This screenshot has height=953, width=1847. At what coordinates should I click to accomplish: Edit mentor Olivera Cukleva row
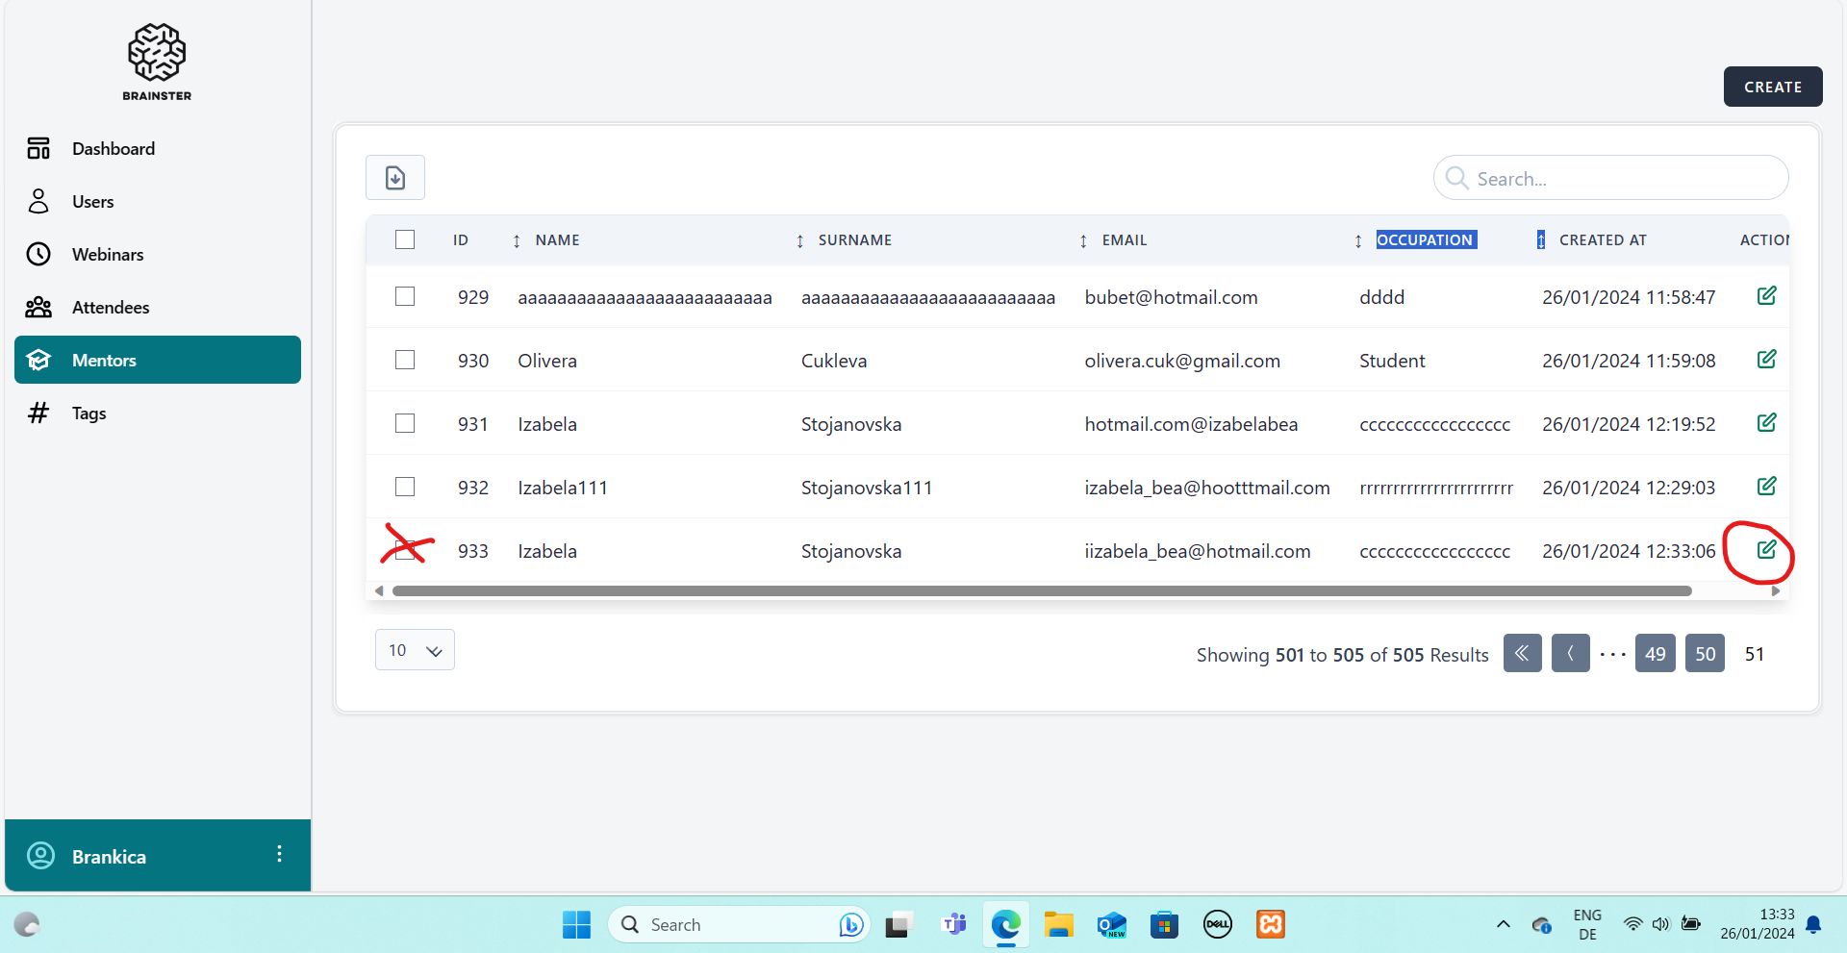point(1766,360)
